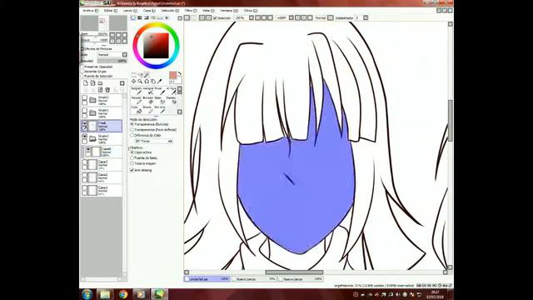Screen dimensions: 533x300
Task: Hide the Grupo3 layer group
Action: point(85,137)
